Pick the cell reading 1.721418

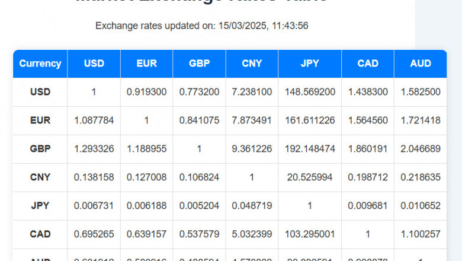[x=421, y=120]
